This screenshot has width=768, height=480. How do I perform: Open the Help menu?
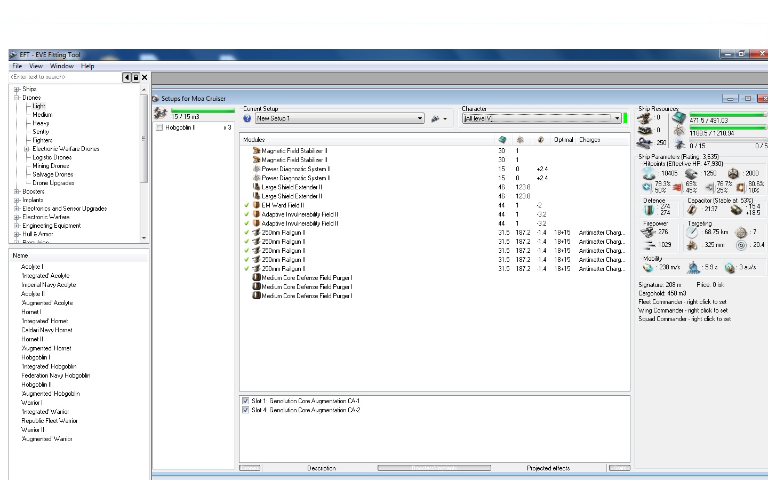[x=87, y=66]
